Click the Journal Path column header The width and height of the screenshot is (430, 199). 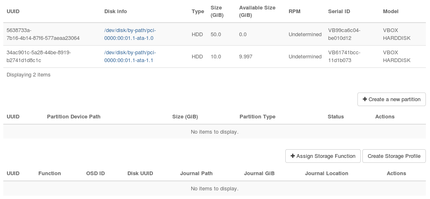click(196, 174)
